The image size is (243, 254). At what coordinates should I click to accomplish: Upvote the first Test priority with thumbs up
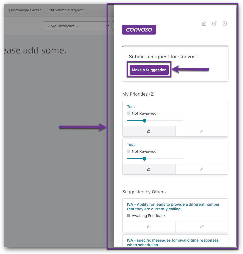point(149,131)
